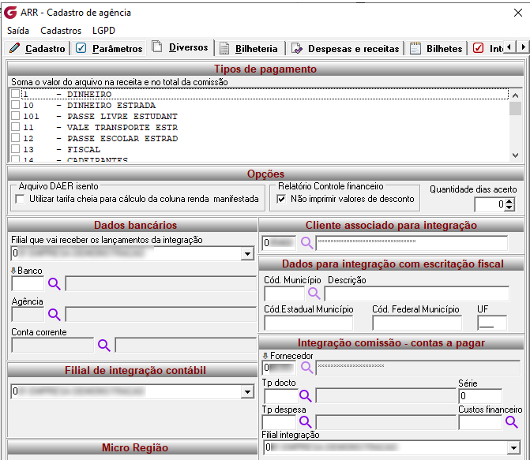Click the Descrição field in escritação fiscal
Viewport: 530px width, 460px height.
click(416, 294)
